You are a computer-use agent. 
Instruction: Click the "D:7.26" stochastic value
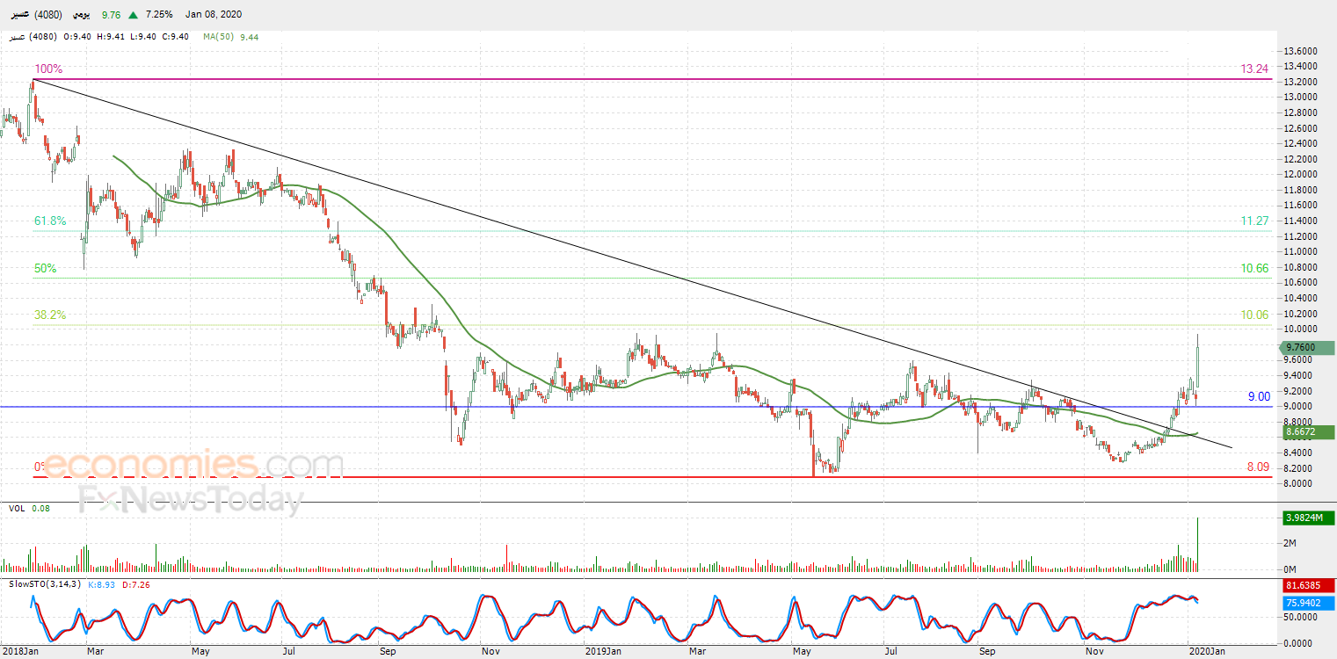(134, 583)
